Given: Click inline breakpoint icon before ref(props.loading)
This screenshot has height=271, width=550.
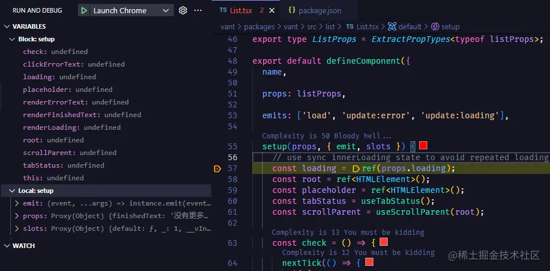Looking at the screenshot, I should click(x=356, y=169).
